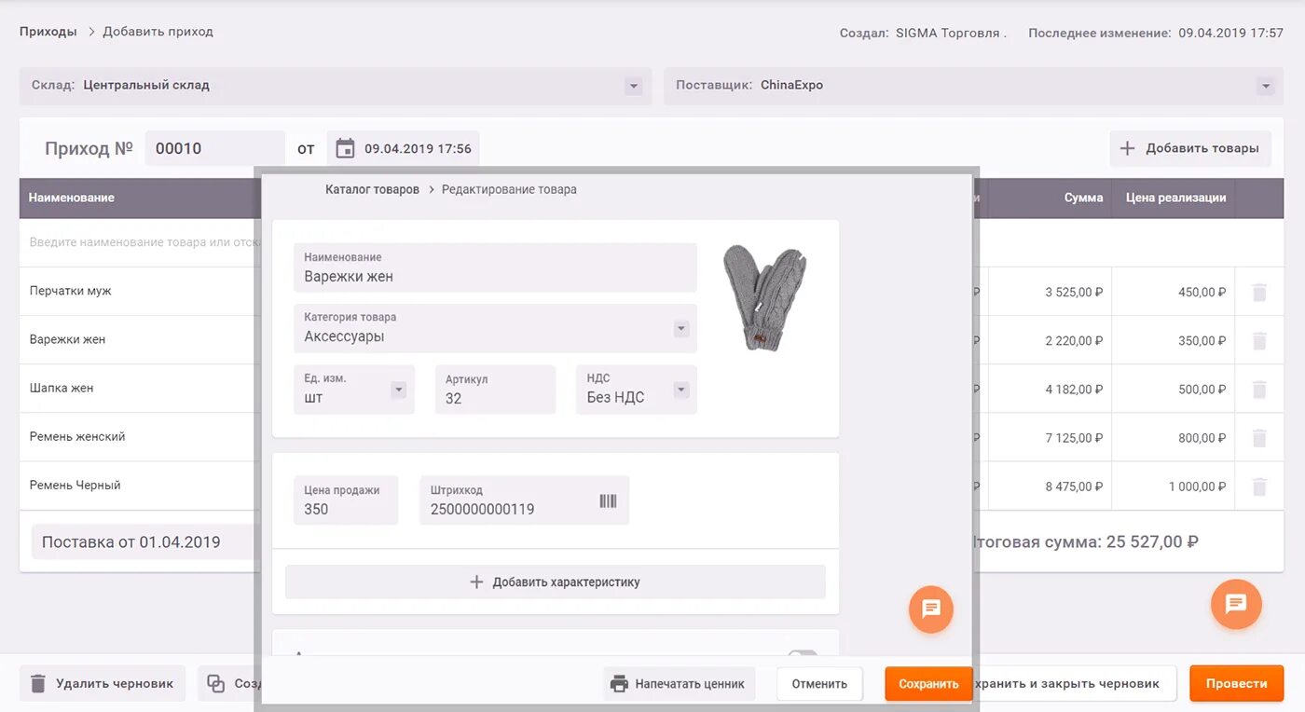Viewport: 1305px width, 712px height.
Task: Click Сохранить и закрыть черновик button
Action: (x=1077, y=683)
